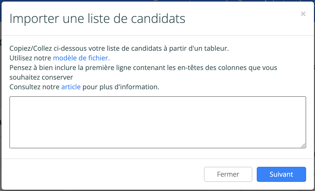Proceed to next step with Suivant
This screenshot has width=315, height=191.
point(281,174)
